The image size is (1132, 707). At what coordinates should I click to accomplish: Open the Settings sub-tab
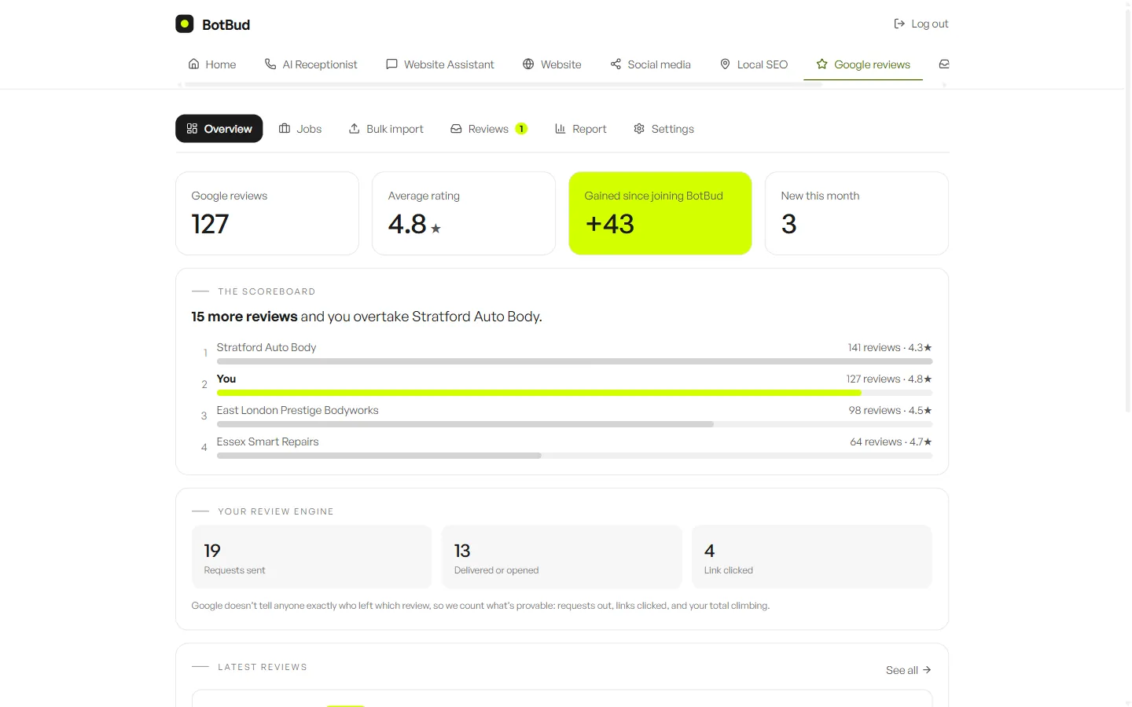point(664,129)
